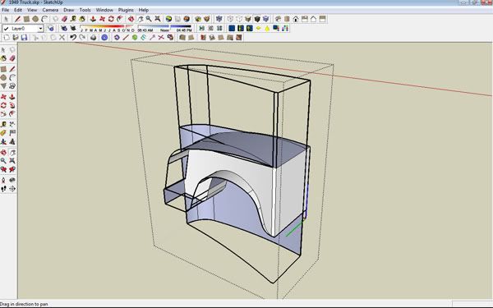The height and width of the screenshot is (308, 493).
Task: Select the Polygon drawing tool
Action: point(3,85)
